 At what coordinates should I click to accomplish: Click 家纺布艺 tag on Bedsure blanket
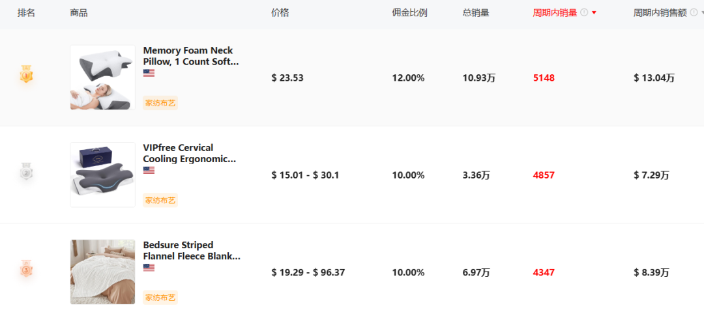pyautogui.click(x=160, y=298)
